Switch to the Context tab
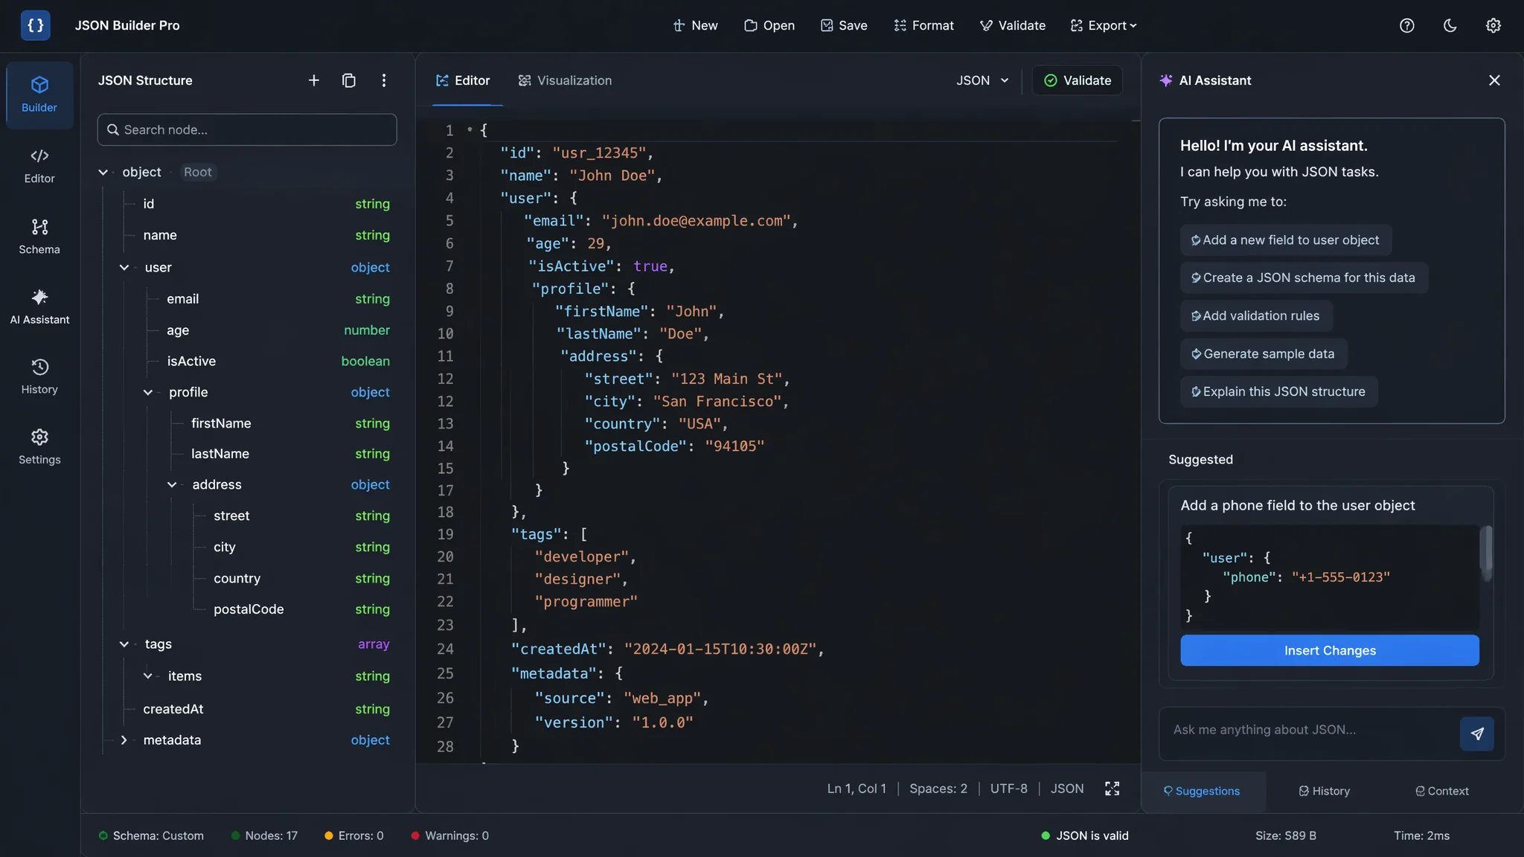 1442,792
